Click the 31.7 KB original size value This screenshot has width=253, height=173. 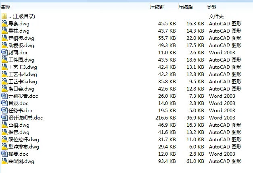coord(167,140)
